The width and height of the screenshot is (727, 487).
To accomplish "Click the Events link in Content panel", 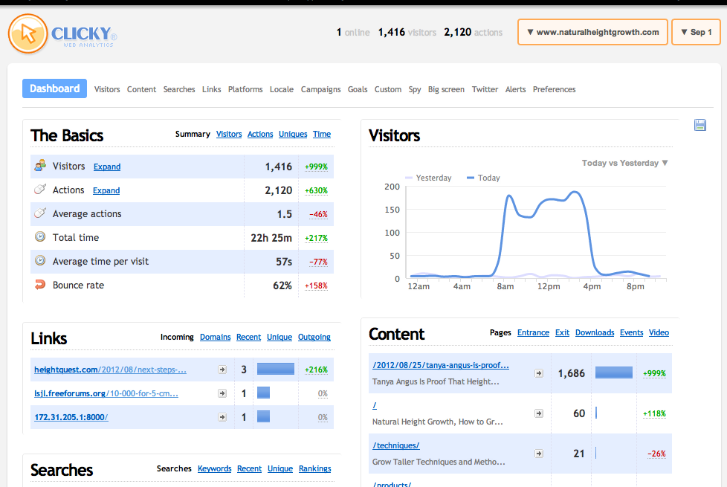I will [x=632, y=332].
